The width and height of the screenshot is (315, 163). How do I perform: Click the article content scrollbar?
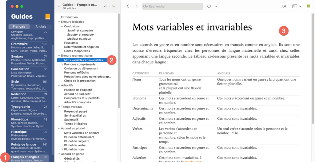coord(313,68)
